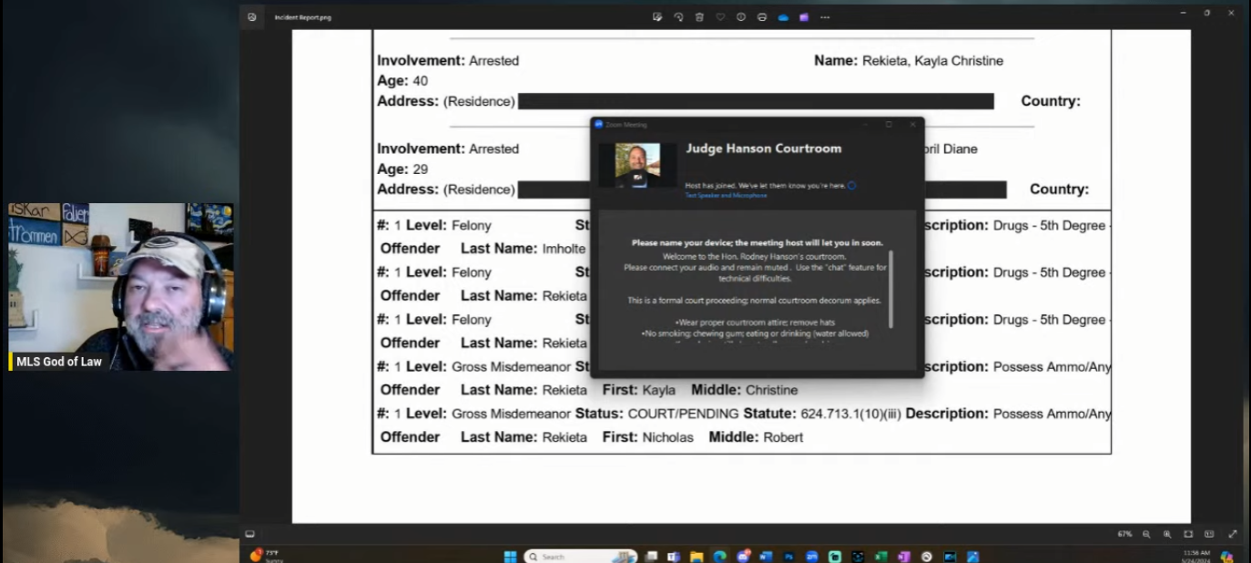Viewport: 1251px width, 563px height.
Task: Launch Microsoft Edge from the taskbar
Action: (720, 556)
